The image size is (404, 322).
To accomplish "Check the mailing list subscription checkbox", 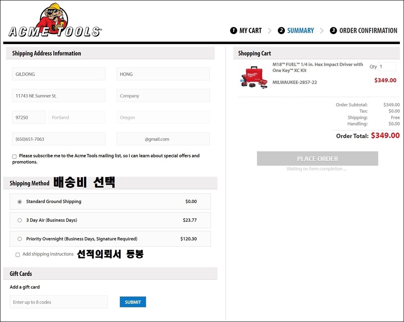I will [14, 156].
